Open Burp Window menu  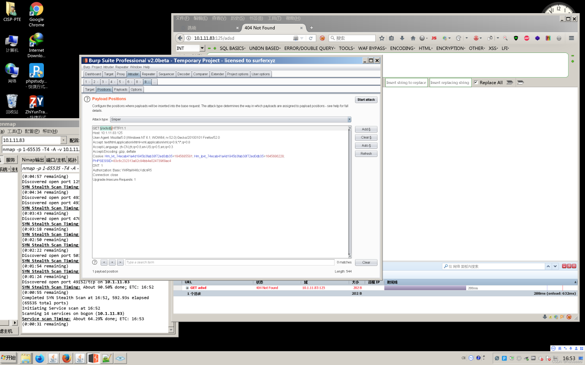click(x=136, y=67)
